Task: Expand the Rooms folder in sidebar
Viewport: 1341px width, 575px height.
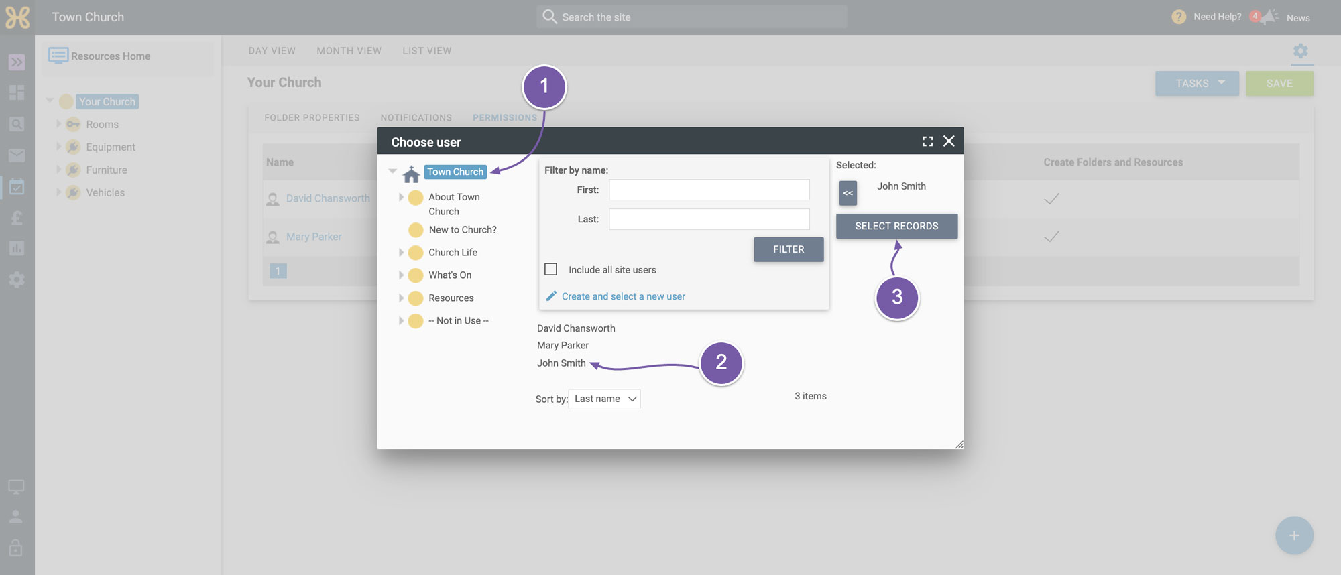Action: [x=58, y=124]
